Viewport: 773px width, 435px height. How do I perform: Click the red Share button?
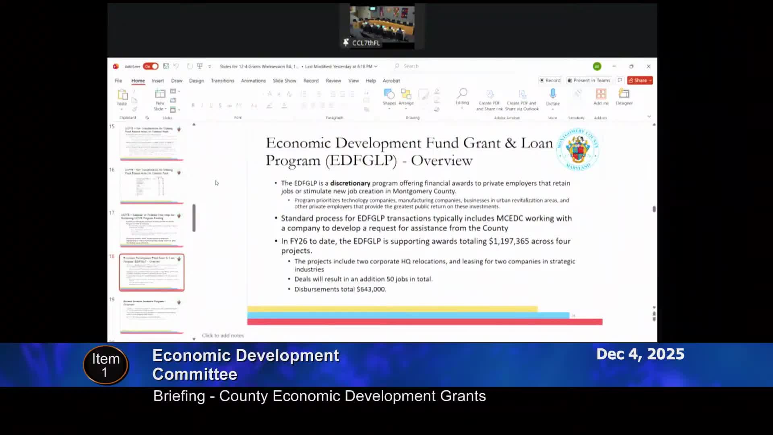639,80
